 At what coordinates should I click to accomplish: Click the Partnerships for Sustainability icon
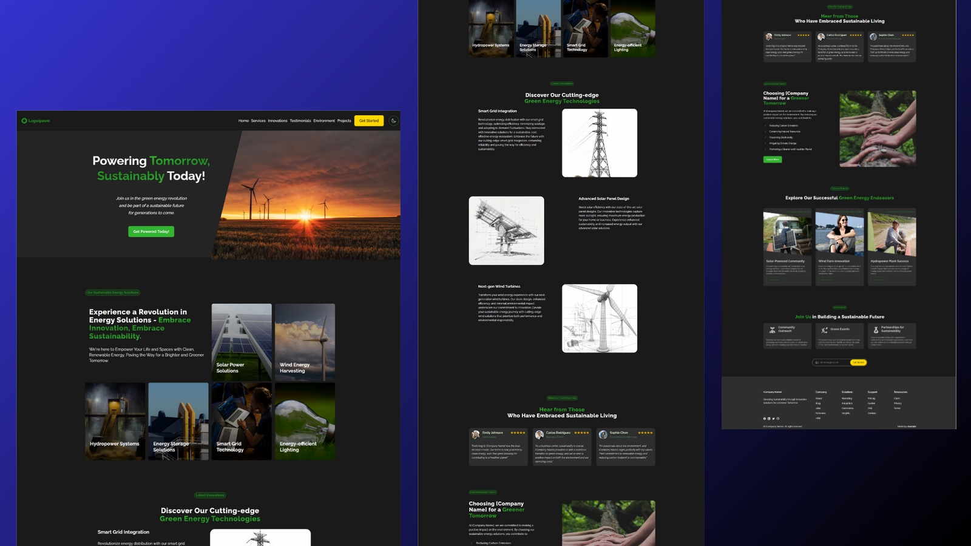[x=876, y=330]
